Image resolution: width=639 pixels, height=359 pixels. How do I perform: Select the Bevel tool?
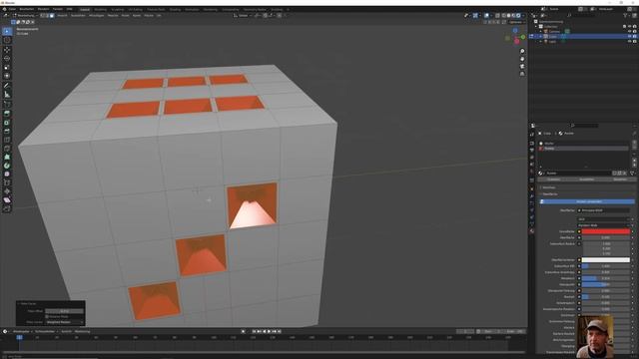tap(7, 131)
